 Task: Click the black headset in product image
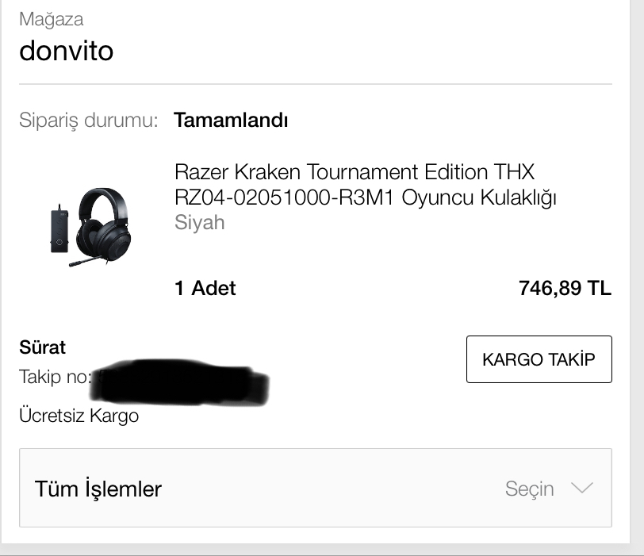(103, 224)
